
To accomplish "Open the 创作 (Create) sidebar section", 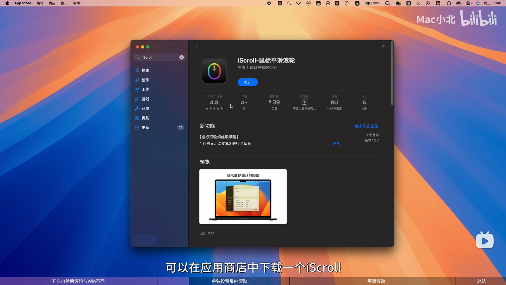I will pyautogui.click(x=145, y=80).
